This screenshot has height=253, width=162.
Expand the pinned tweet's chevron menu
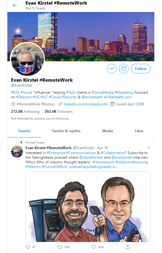click(x=149, y=148)
